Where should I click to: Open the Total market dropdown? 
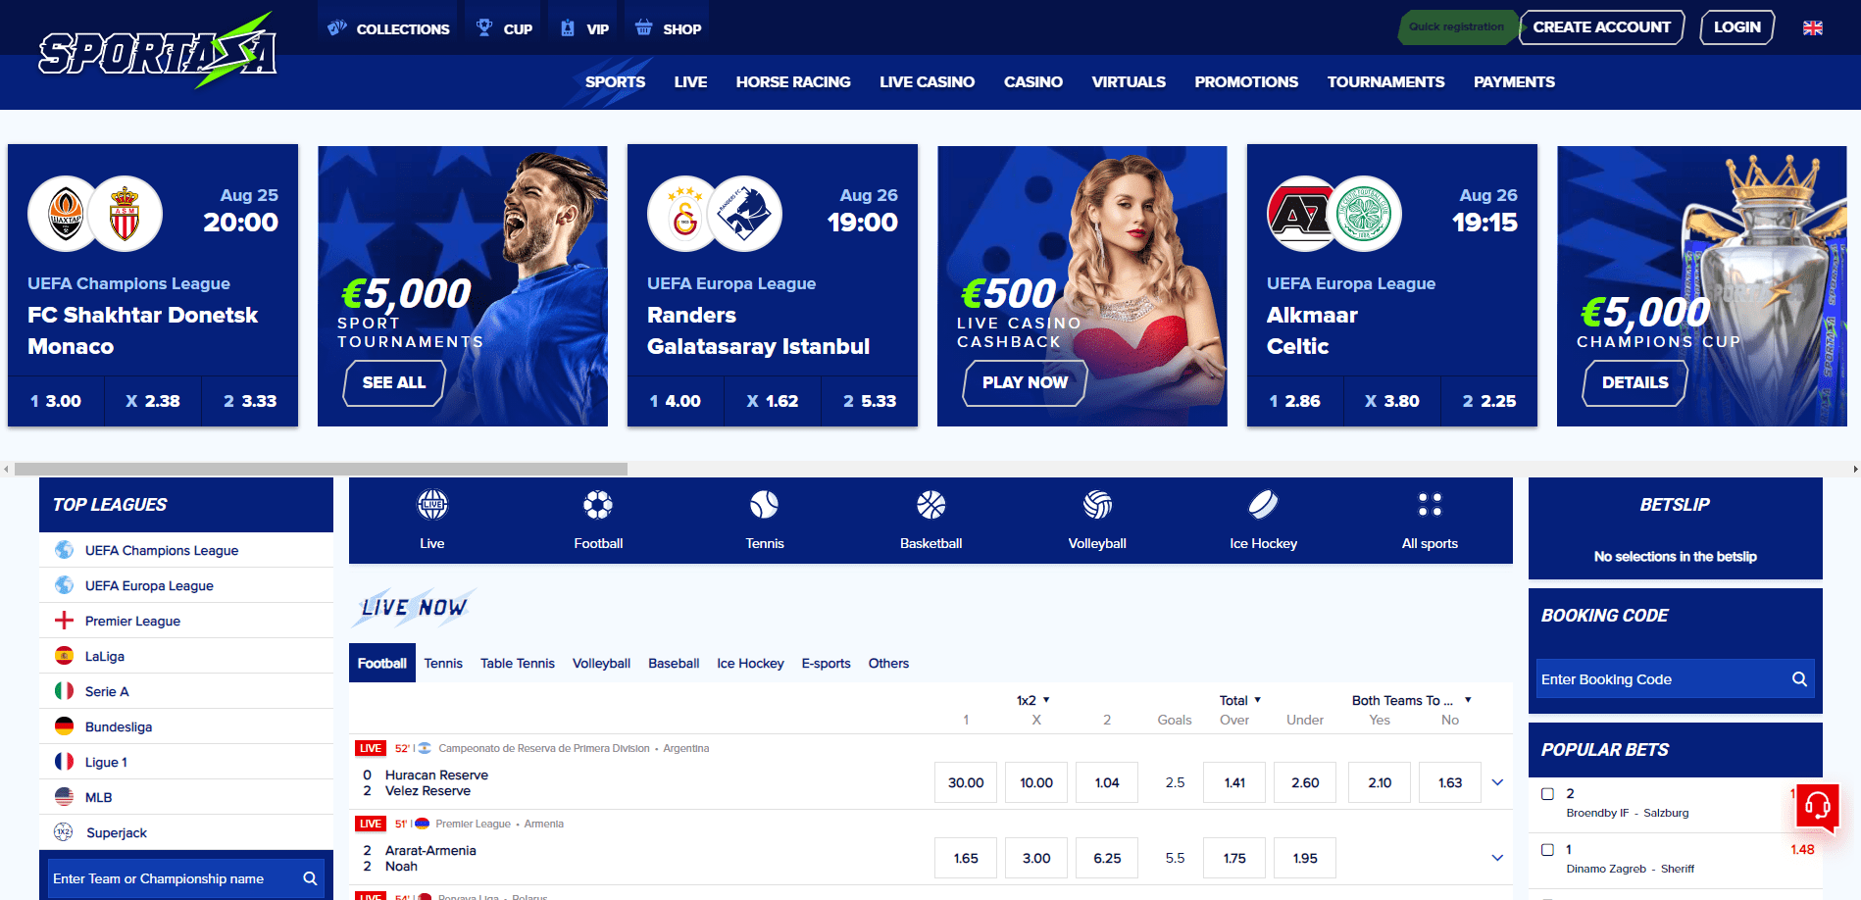pos(1240,700)
